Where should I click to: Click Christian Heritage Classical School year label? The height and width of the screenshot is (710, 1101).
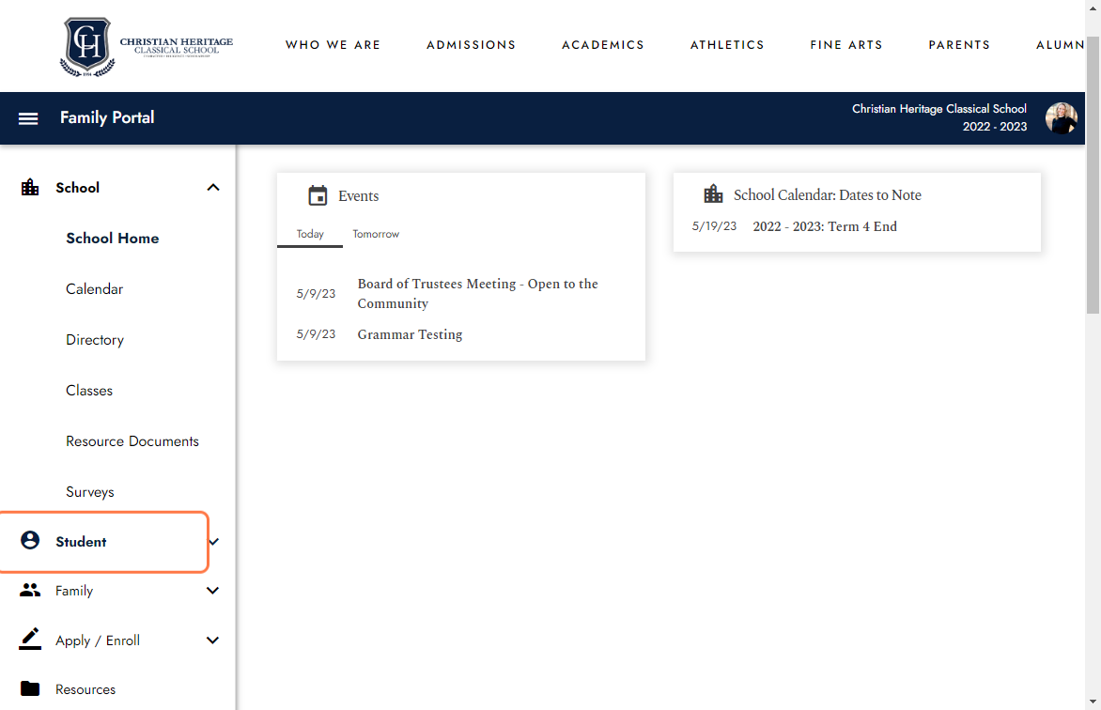coord(938,117)
